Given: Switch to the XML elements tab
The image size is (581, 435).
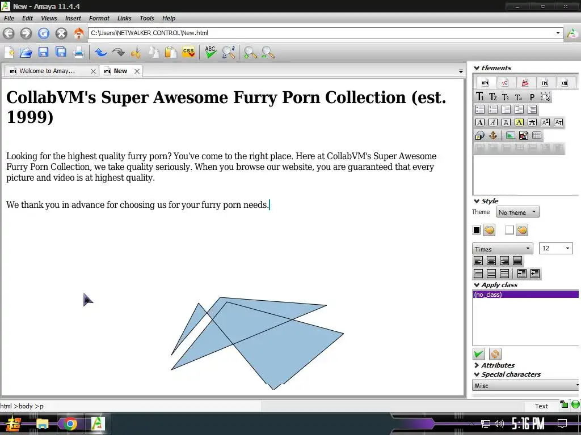Looking at the screenshot, I should tap(565, 83).
